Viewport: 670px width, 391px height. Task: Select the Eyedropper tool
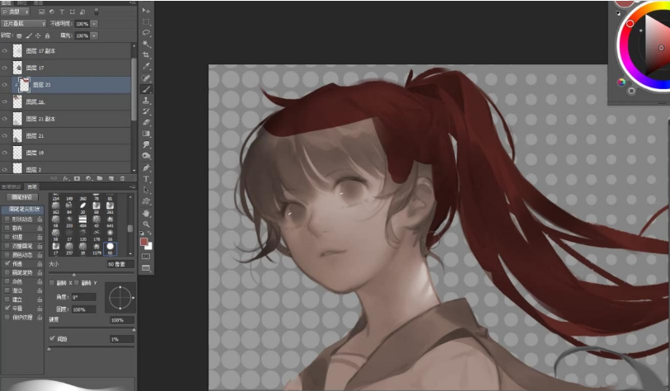pos(146,66)
